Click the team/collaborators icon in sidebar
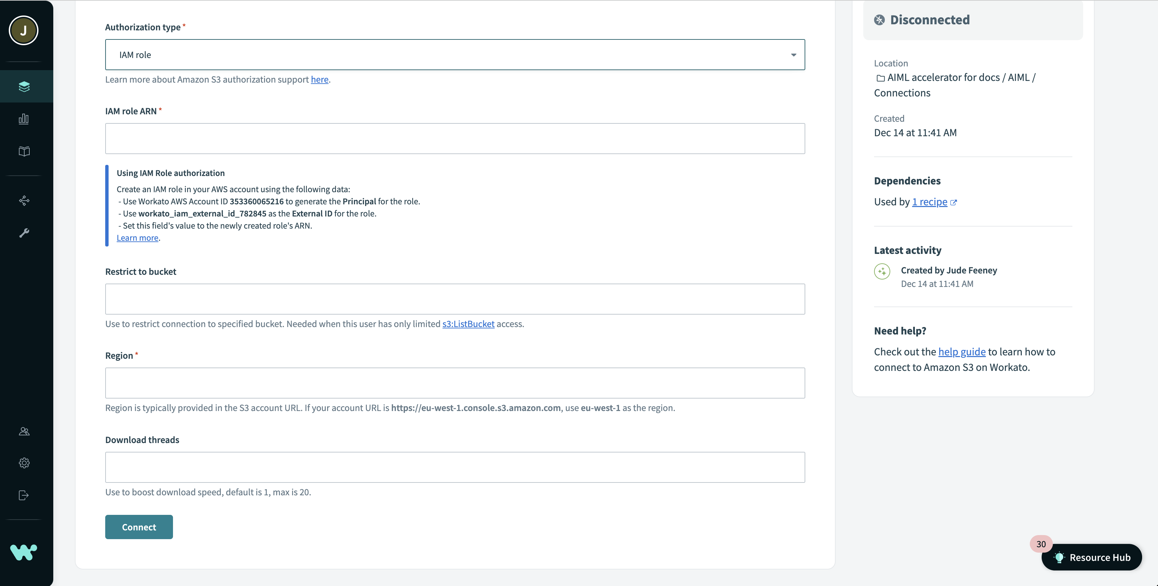 click(x=24, y=431)
